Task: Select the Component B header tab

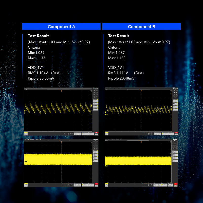Action: (x=141, y=27)
